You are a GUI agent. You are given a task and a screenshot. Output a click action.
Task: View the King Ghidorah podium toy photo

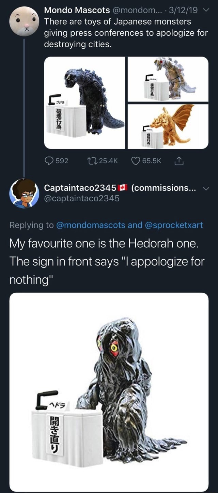(168, 126)
